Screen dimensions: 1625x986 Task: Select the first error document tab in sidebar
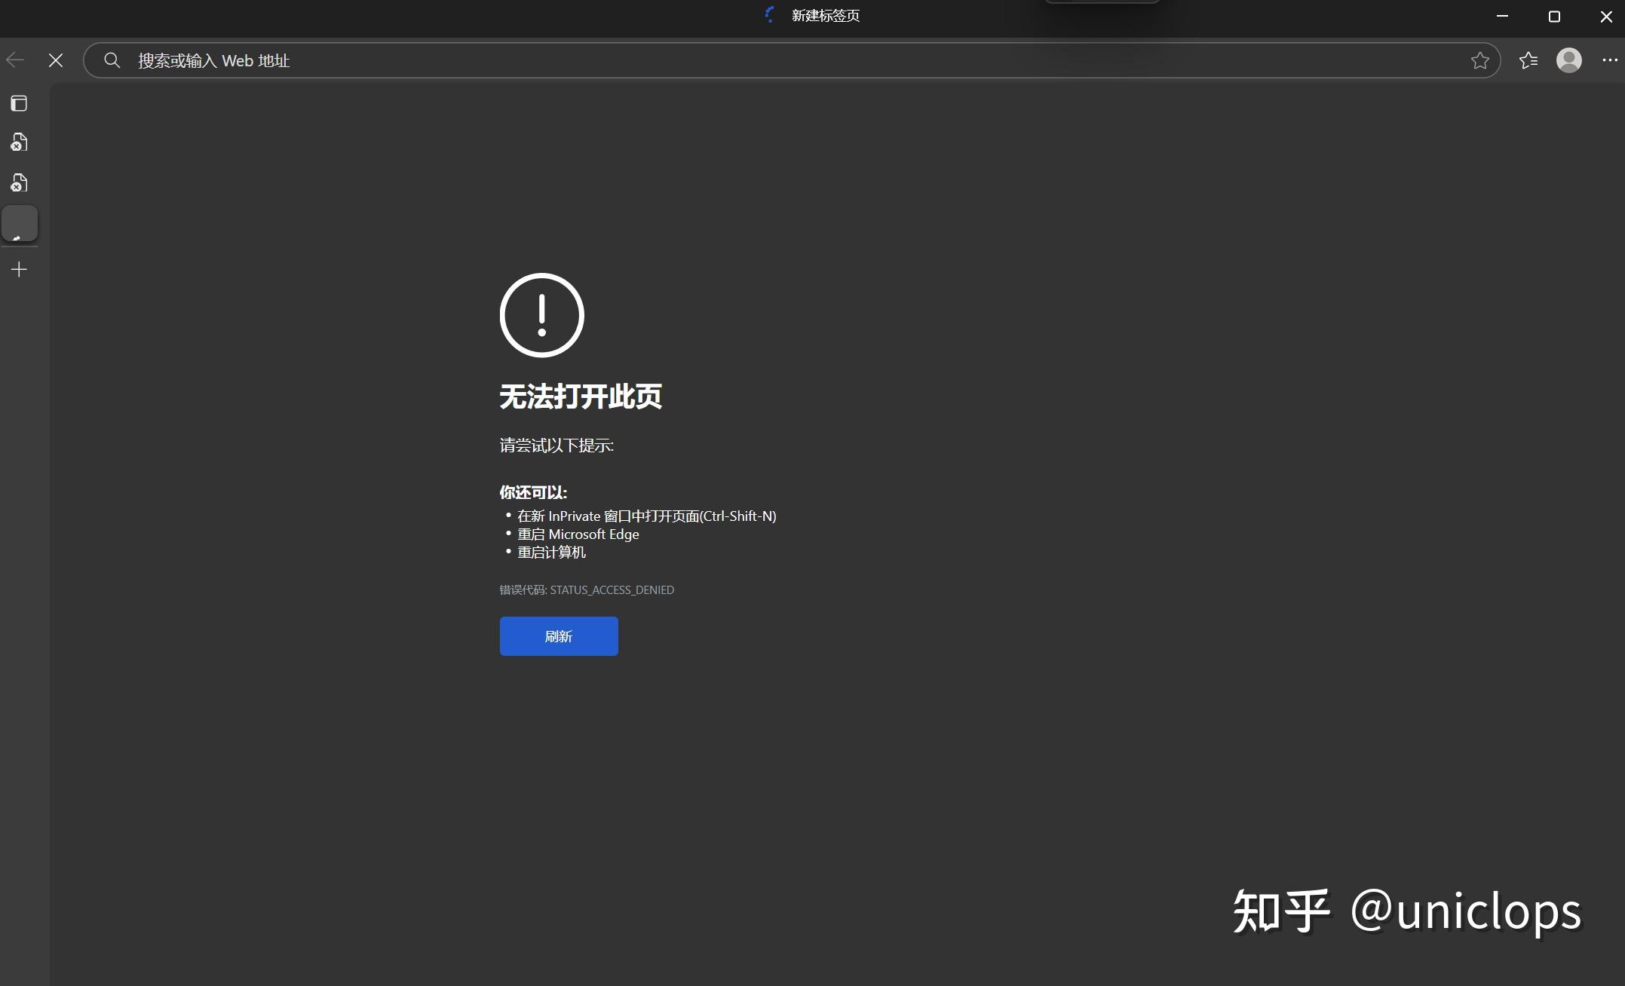tap(20, 142)
